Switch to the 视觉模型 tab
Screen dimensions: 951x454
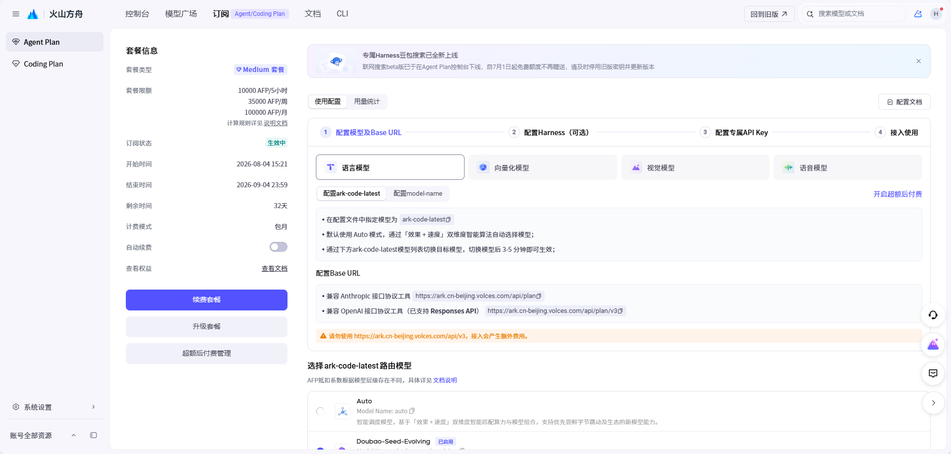[695, 167]
